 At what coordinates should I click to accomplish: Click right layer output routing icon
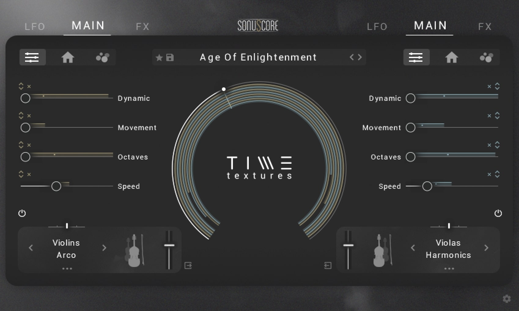pos(328,265)
